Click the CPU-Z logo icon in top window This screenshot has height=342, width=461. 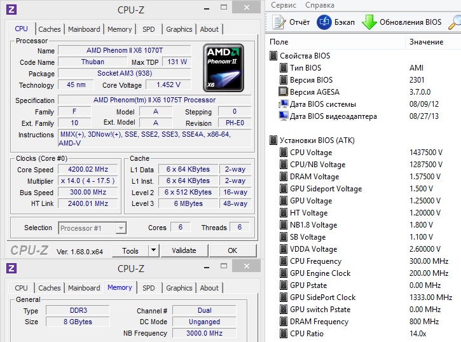[11, 10]
